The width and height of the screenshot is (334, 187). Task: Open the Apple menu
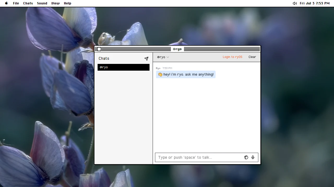pyautogui.click(x=6, y=3)
